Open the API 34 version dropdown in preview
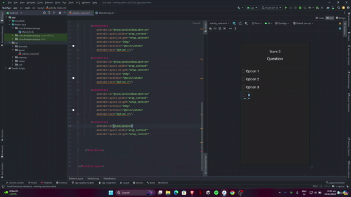This screenshot has height=197, width=351. (268, 23)
